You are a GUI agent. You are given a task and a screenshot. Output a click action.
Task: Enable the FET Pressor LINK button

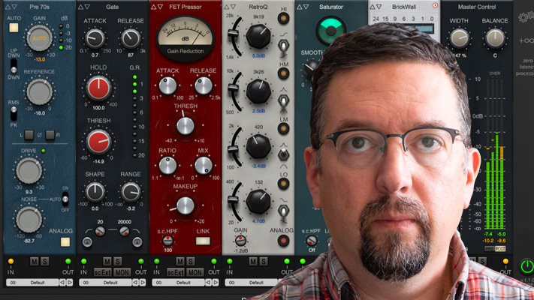tap(201, 241)
